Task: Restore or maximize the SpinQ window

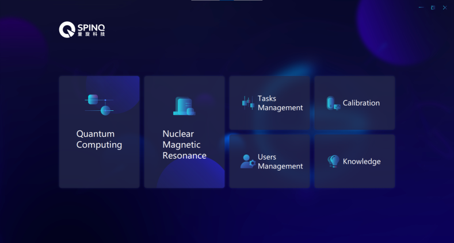Action: (433, 7)
